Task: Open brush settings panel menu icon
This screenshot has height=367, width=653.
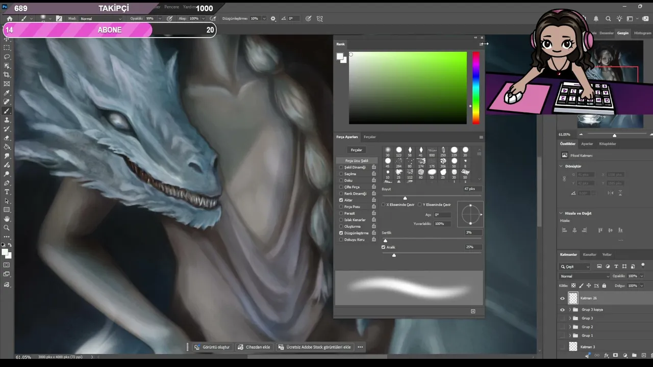Action: [x=481, y=137]
